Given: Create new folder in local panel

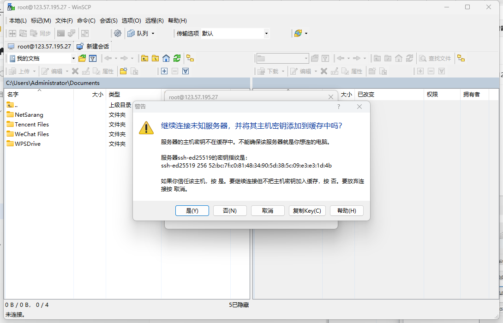Looking at the screenshot, I should tap(124, 71).
